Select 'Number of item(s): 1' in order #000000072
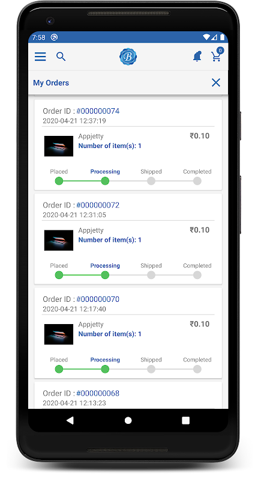The image size is (258, 481). coord(110,240)
